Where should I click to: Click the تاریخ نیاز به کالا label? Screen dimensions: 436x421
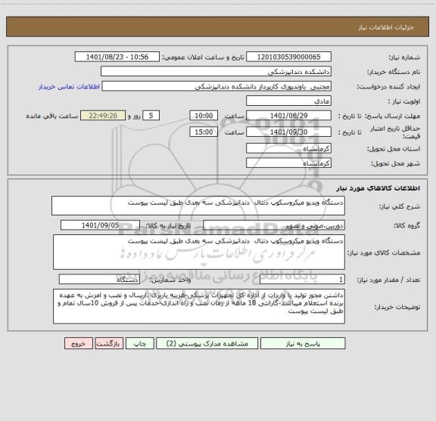click(x=169, y=225)
